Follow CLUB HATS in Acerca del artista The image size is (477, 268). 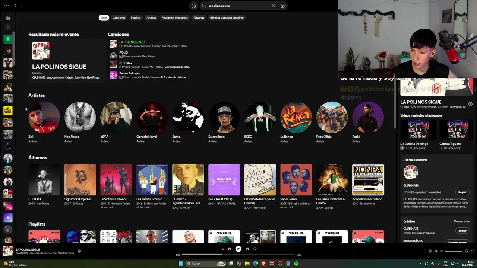click(x=462, y=192)
